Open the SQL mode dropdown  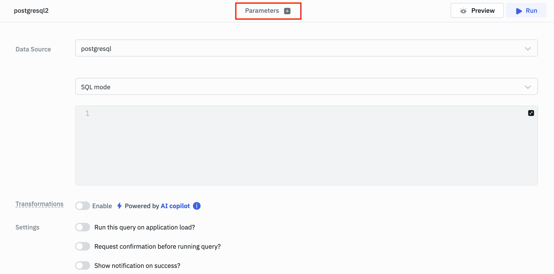pyautogui.click(x=306, y=87)
